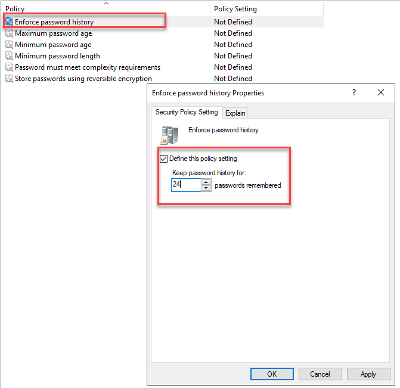This screenshot has width=400, height=388.
Task: Close the Enforce password history Properties dialog
Action: point(381,93)
